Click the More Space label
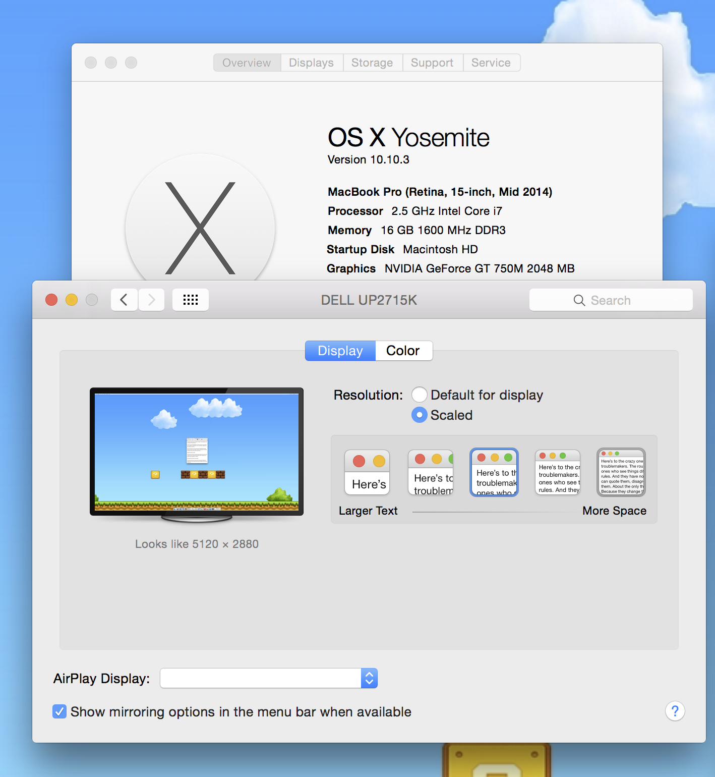This screenshot has width=715, height=777. pos(614,511)
